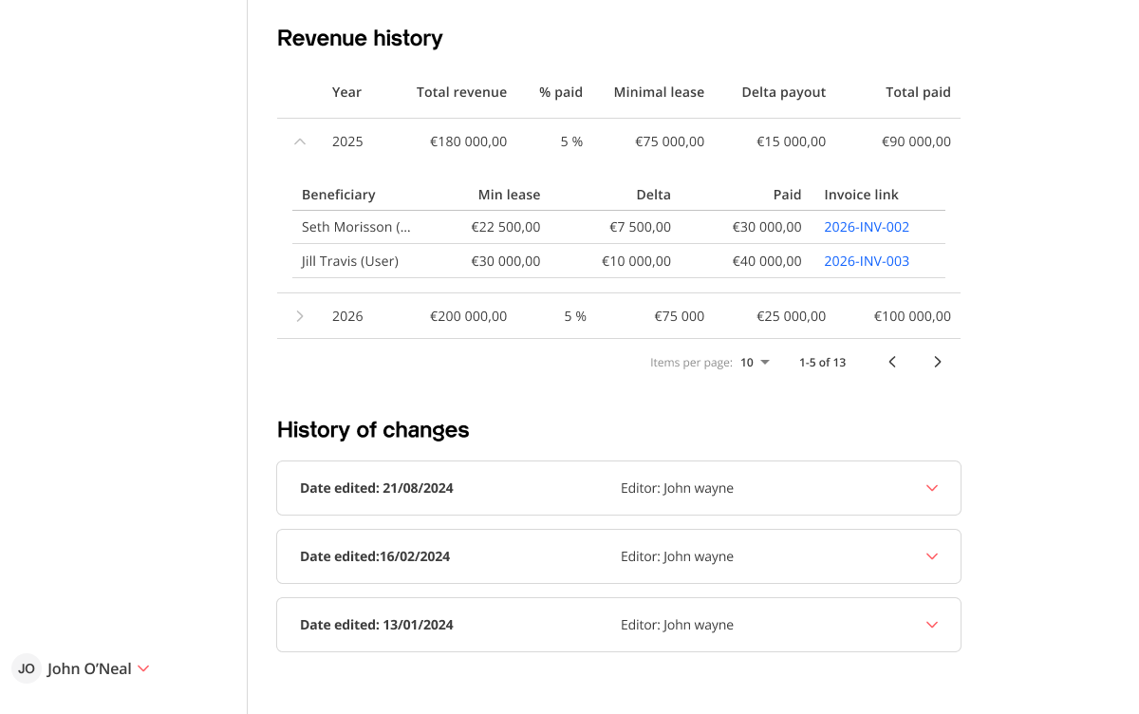This screenshot has height=714, width=1139.
Task: Expand the 21/08/2024 change entry chevron
Action: (931, 488)
